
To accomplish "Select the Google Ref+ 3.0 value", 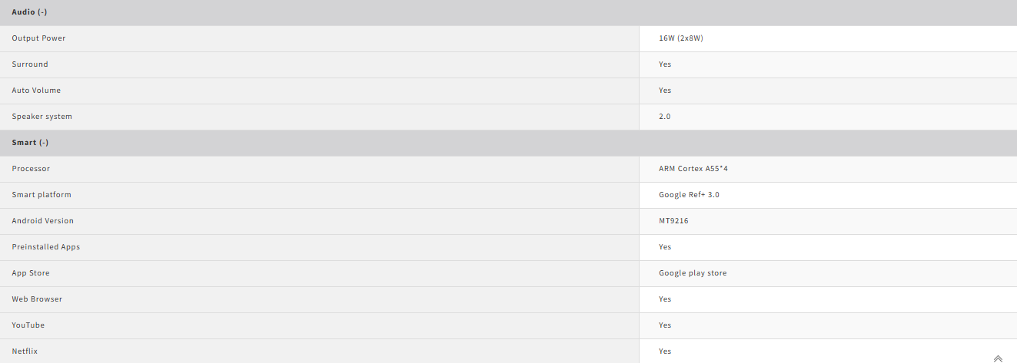I will pyautogui.click(x=690, y=195).
